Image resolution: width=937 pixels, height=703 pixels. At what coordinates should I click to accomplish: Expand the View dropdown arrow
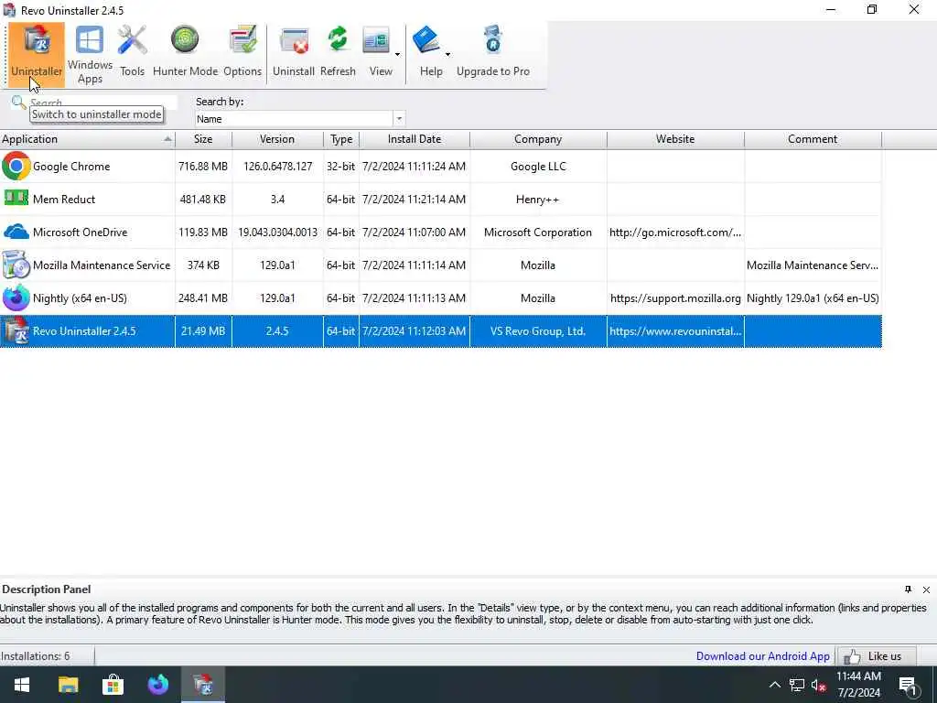click(x=397, y=54)
